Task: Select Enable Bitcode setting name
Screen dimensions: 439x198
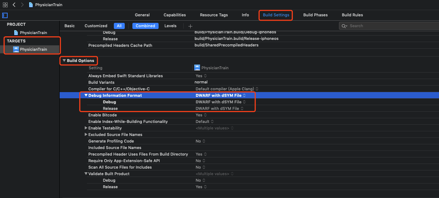Action: pyautogui.click(x=103, y=115)
